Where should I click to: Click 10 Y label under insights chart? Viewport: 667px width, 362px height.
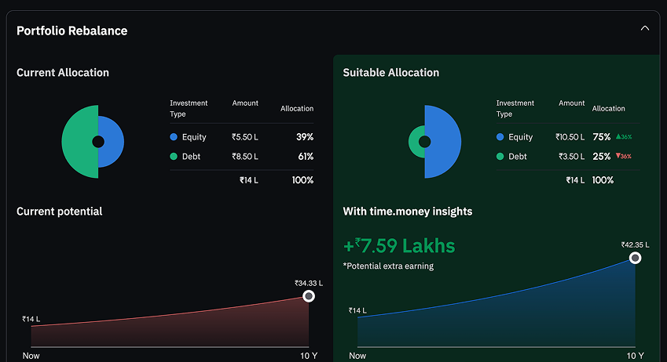635,356
